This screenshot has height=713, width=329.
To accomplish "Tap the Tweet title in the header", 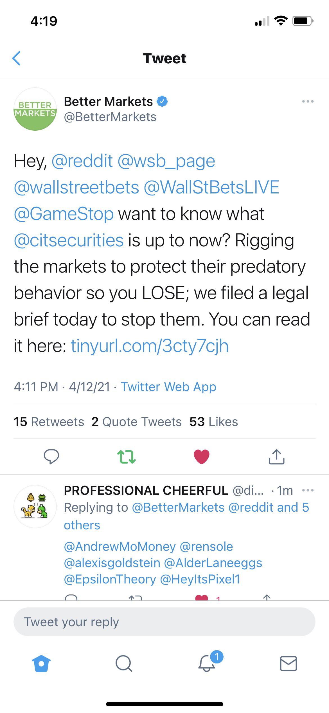I will tap(164, 59).
